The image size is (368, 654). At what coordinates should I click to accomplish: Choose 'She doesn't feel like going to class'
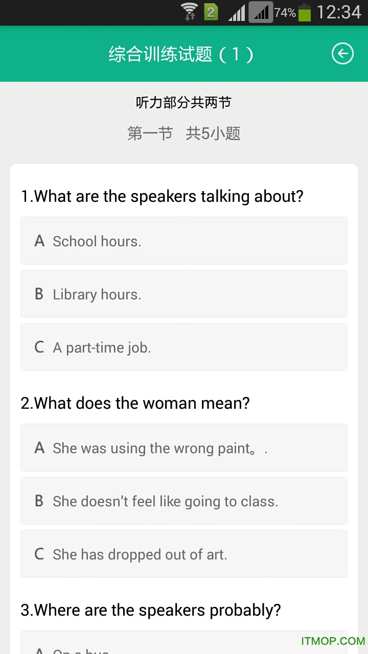[x=184, y=501]
